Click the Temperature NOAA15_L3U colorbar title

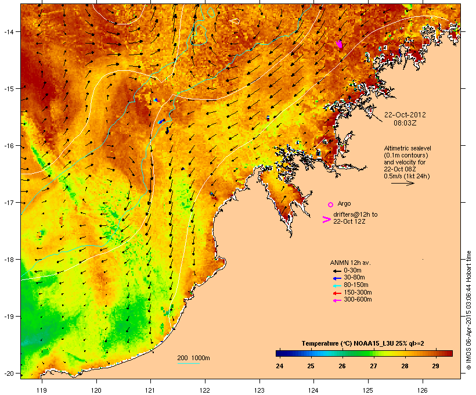(x=363, y=343)
